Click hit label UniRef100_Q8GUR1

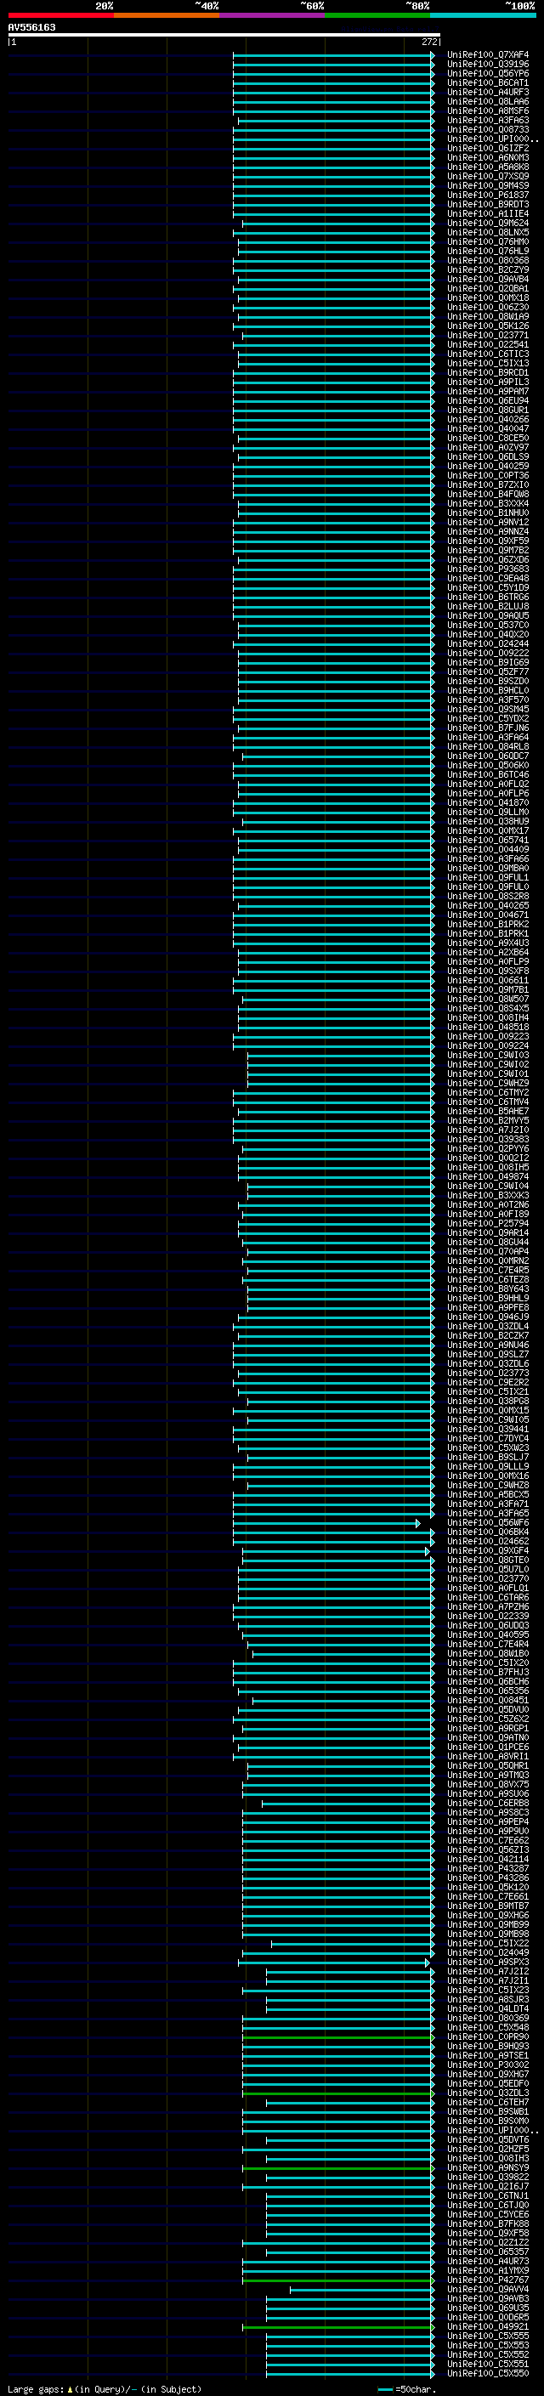tap(488, 411)
